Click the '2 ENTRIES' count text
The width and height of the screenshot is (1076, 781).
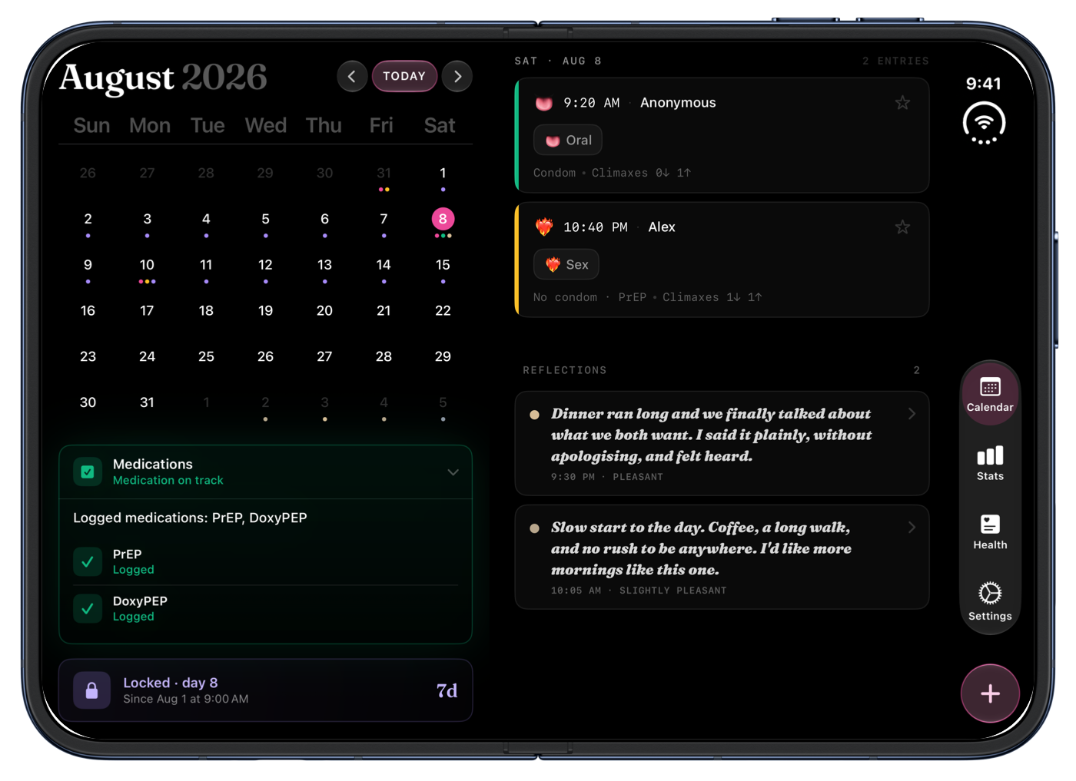point(895,61)
